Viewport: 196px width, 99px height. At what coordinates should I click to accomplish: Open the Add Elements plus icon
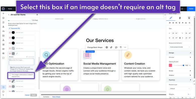(x=3, y=13)
